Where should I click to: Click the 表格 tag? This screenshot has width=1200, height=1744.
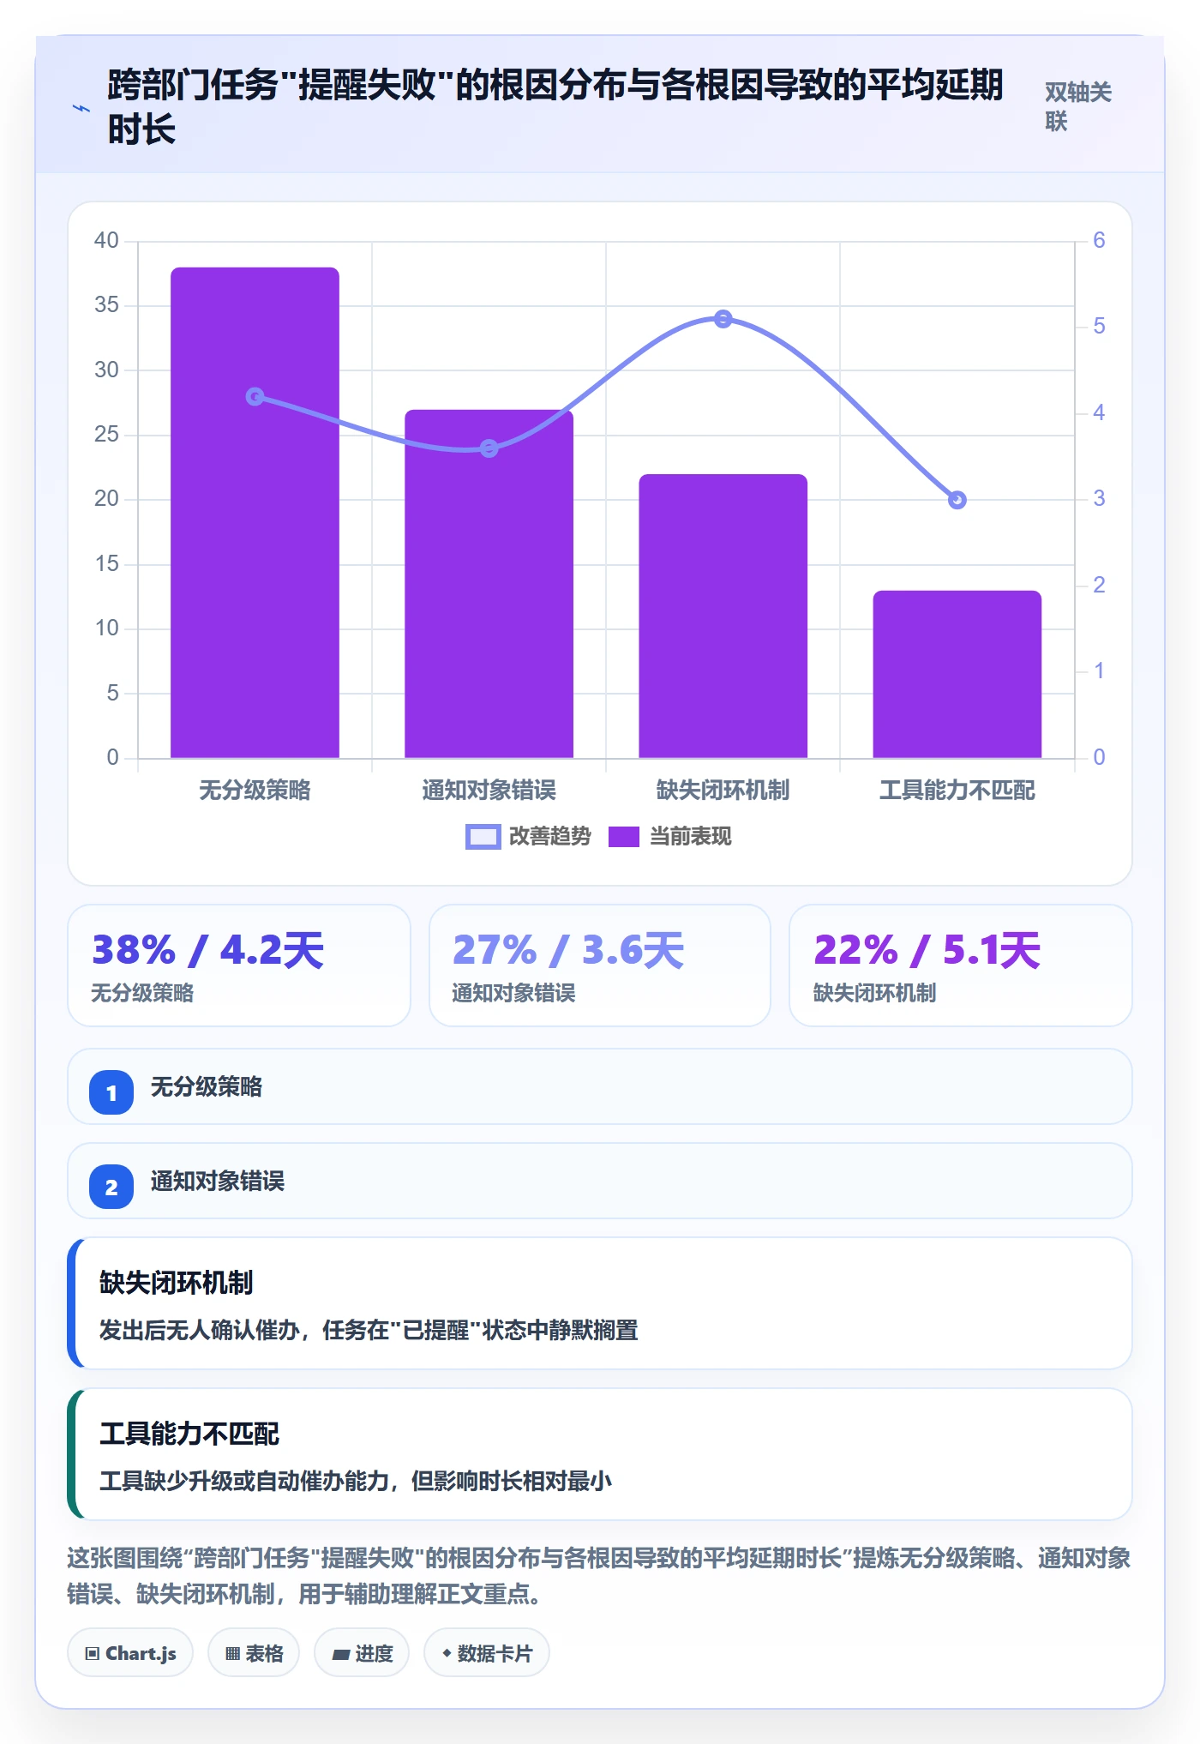pyautogui.click(x=254, y=1652)
